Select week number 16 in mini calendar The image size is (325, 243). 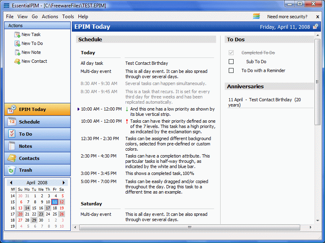point(13,208)
